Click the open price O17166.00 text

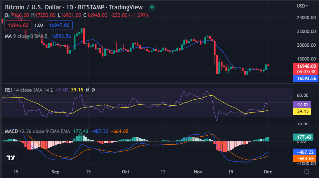17,15
